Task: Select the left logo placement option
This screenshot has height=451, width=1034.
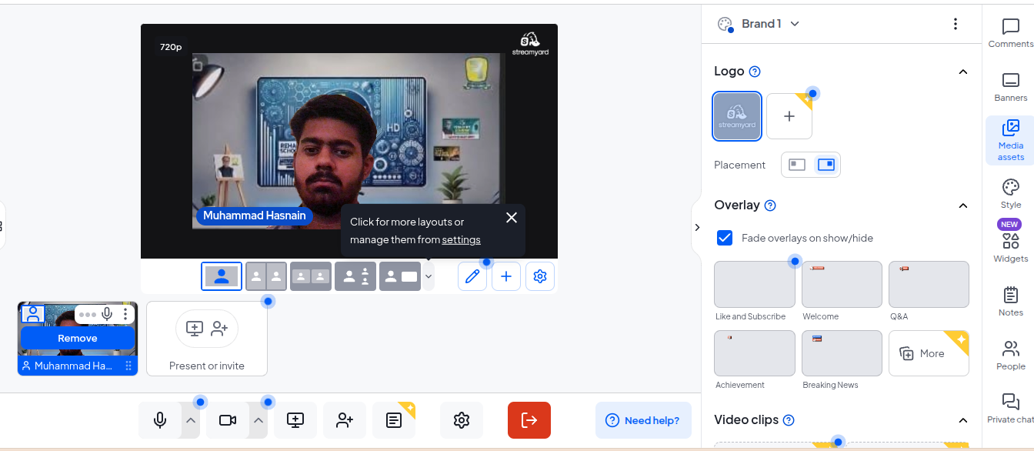Action: [797, 165]
